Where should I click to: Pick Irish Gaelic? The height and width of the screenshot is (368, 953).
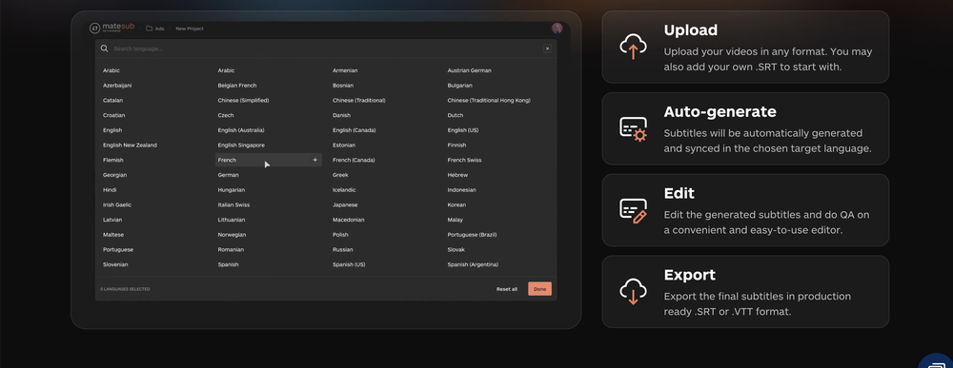116,204
